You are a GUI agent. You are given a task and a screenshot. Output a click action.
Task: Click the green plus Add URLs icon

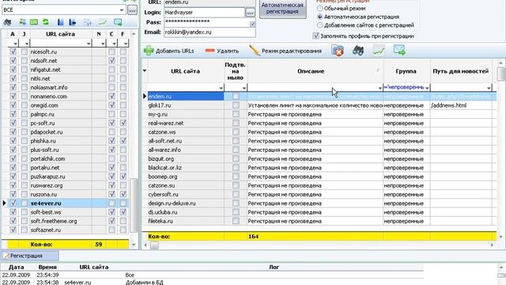(149, 51)
